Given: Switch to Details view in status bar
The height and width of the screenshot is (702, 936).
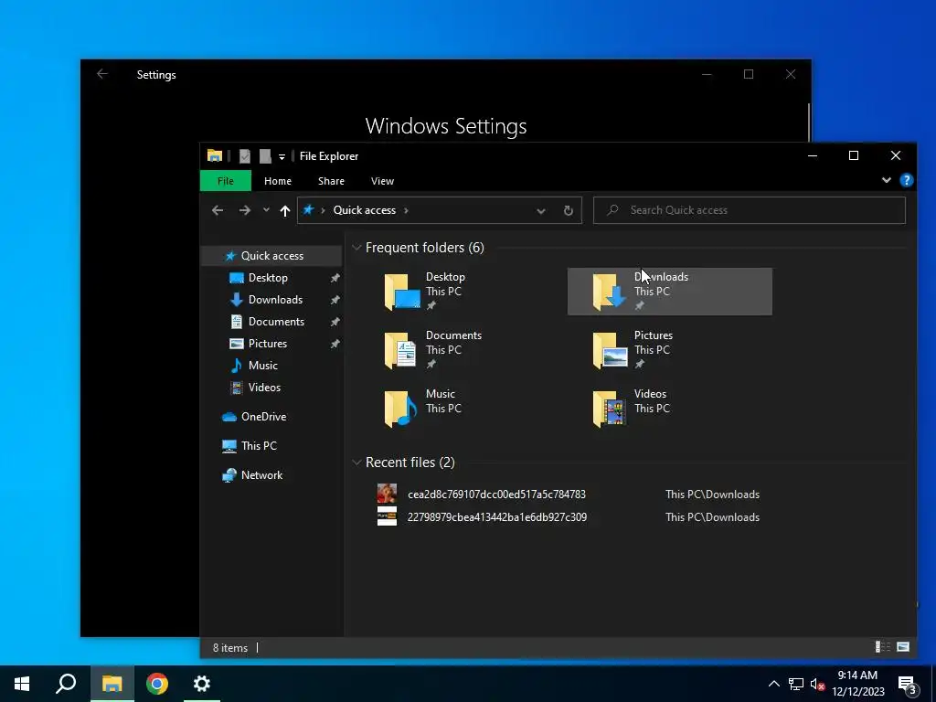Looking at the screenshot, I should 882,647.
